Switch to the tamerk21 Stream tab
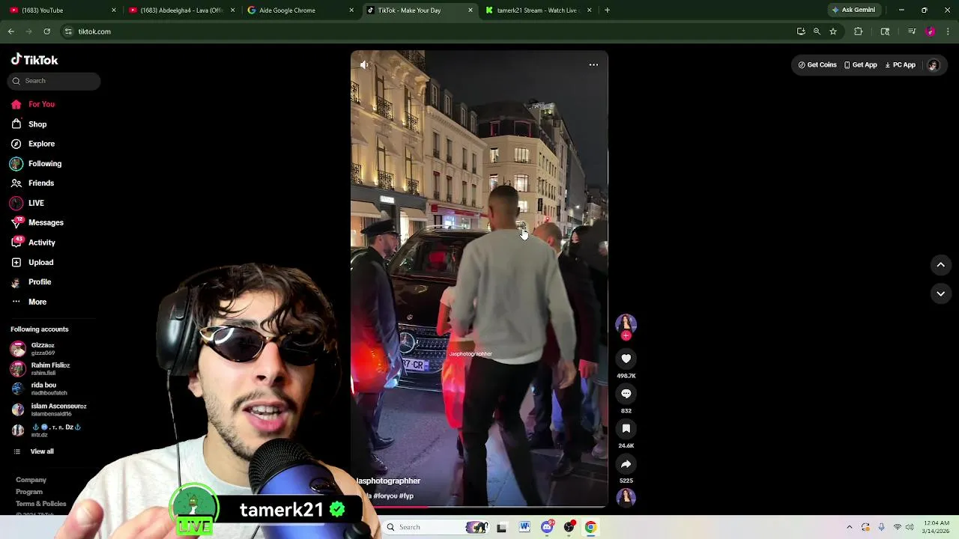The width and height of the screenshot is (959, 539). pos(536,10)
